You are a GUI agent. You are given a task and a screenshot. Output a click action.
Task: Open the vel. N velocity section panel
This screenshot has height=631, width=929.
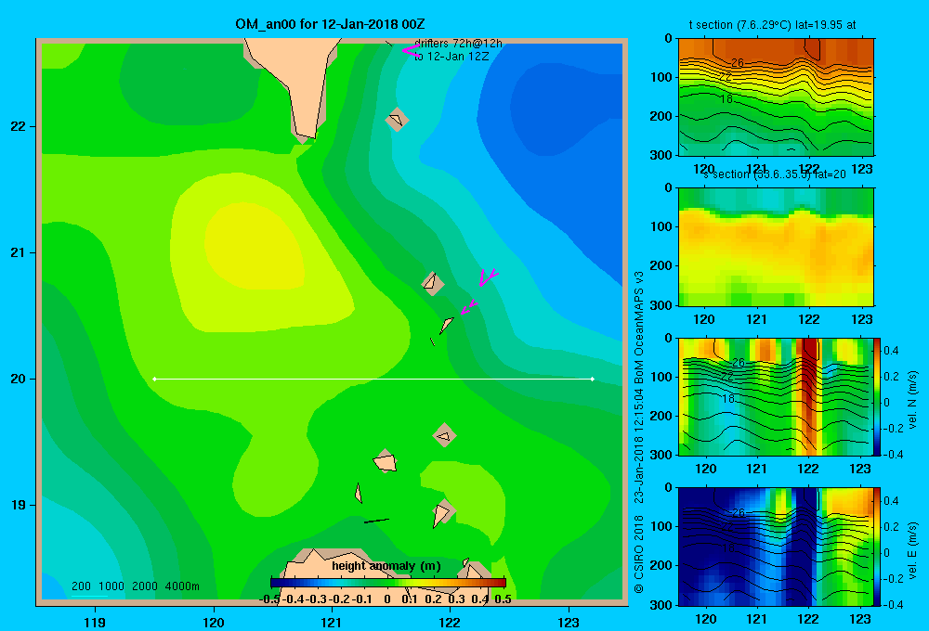tap(776, 396)
